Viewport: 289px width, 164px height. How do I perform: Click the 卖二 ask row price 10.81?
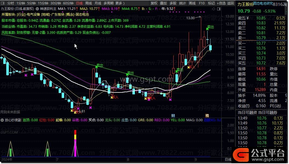coord(261,33)
